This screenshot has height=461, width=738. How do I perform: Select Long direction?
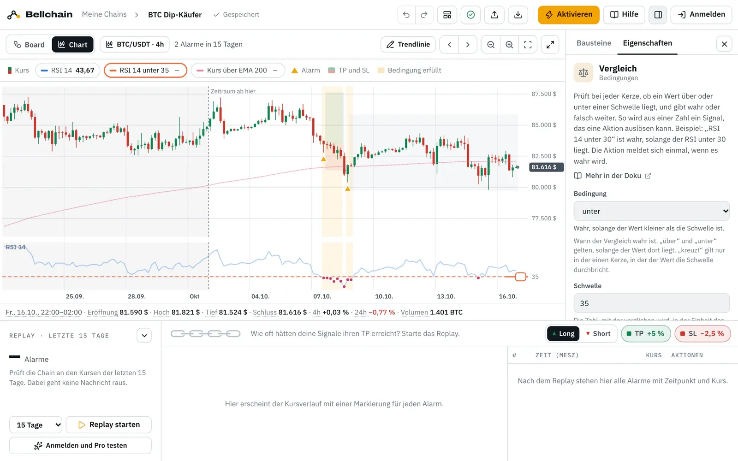tap(563, 334)
